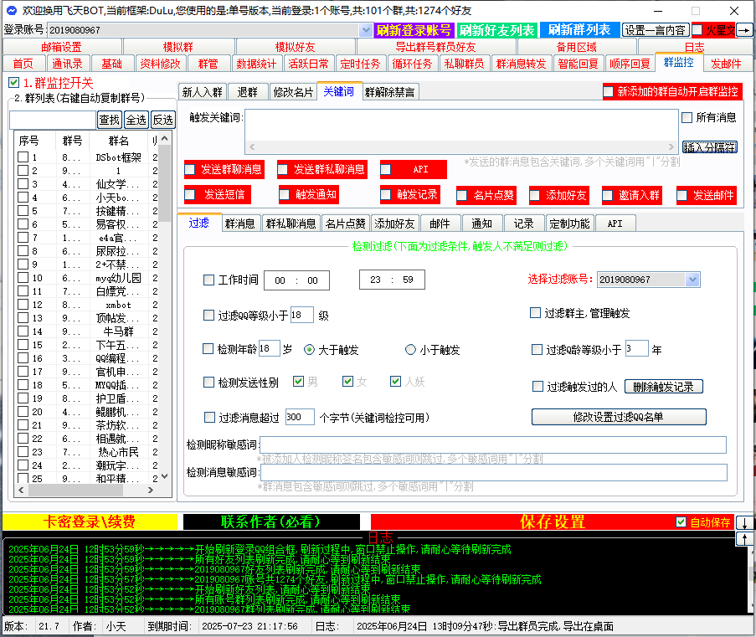Tick the 工作时间 filter checkbox
This screenshot has height=637, width=756.
(x=208, y=280)
